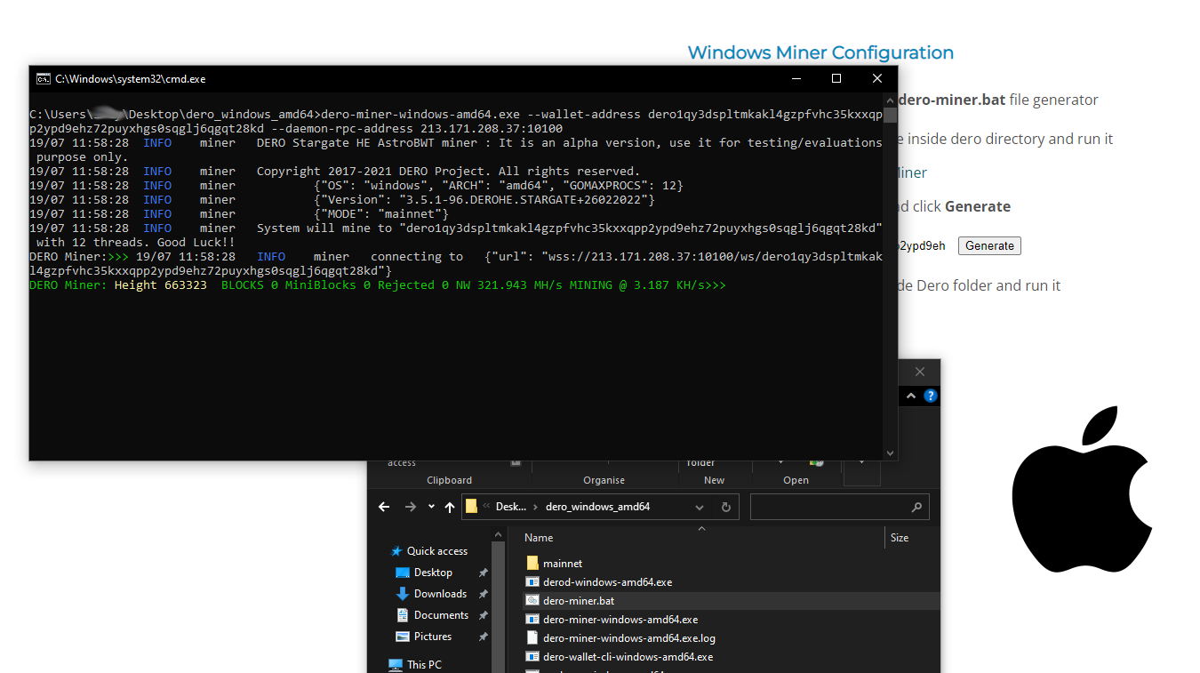1200x673 pixels.
Task: Click the mainnet folder icon
Action: pos(532,564)
